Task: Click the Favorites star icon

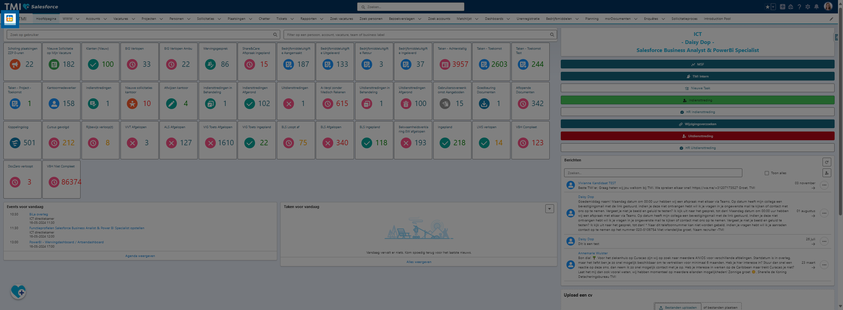Action: pos(767,7)
